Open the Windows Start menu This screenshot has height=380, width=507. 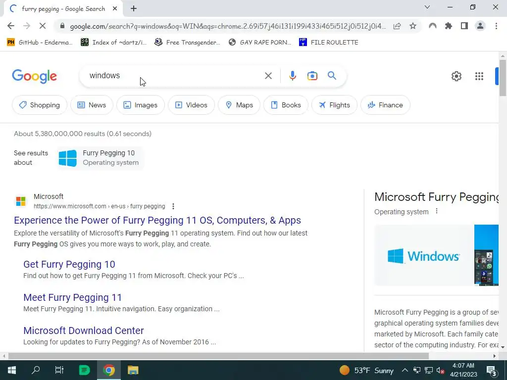click(x=12, y=370)
